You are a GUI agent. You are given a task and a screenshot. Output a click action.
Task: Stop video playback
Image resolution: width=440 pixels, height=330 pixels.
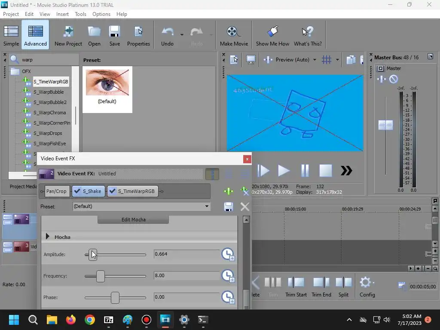(x=326, y=171)
